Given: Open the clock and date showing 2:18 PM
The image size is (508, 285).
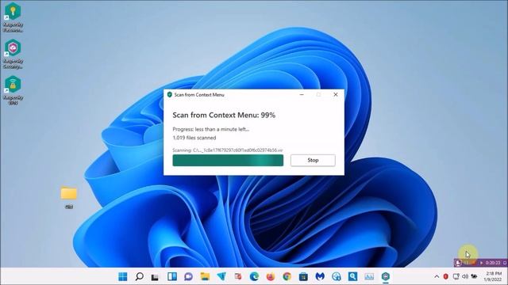Looking at the screenshot, I should pyautogui.click(x=494, y=276).
